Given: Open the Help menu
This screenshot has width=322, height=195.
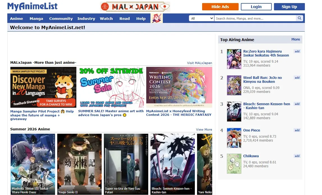Looking at the screenshot, I should click(x=141, y=18).
